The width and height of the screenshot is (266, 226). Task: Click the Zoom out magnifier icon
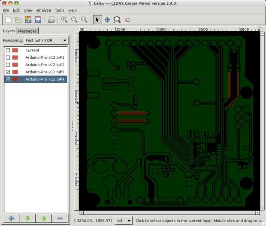[74, 20]
